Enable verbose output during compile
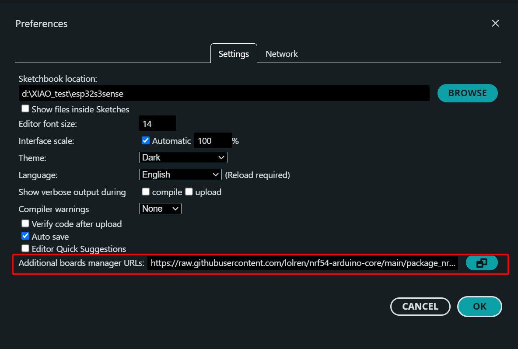The image size is (518, 349). pos(146,192)
